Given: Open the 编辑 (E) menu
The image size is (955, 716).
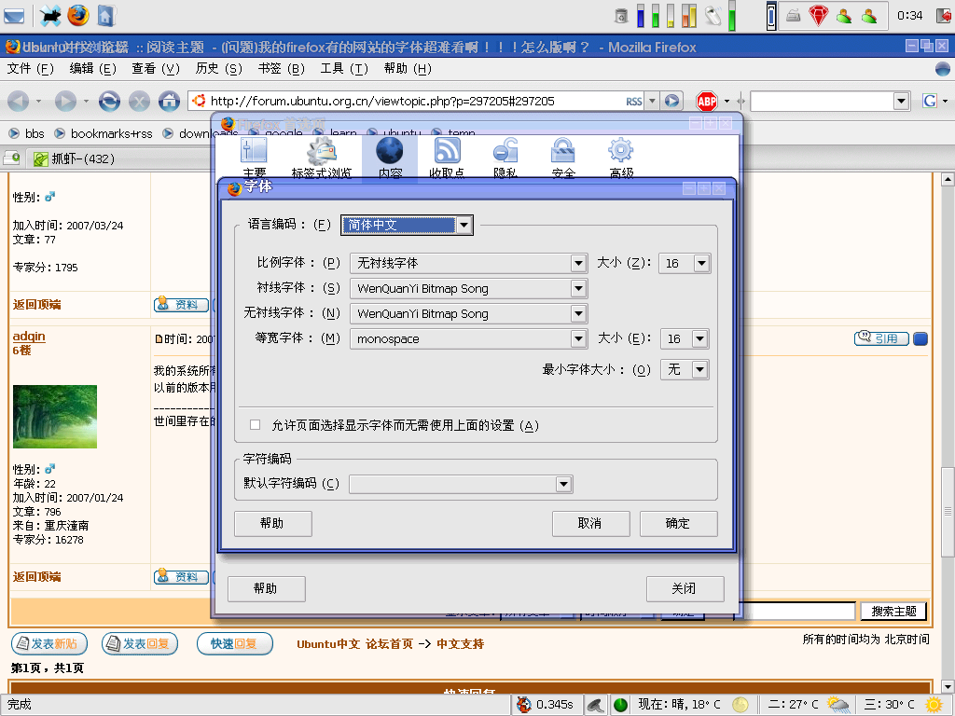Looking at the screenshot, I should tap(92, 69).
